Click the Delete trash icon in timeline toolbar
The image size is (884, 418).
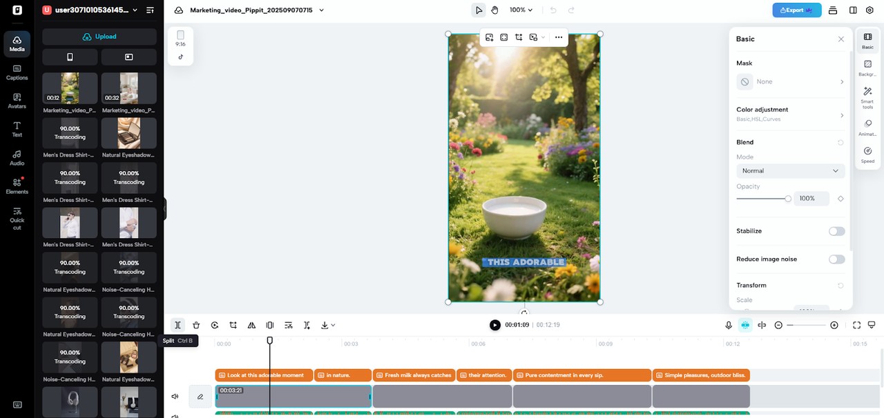[196, 325]
